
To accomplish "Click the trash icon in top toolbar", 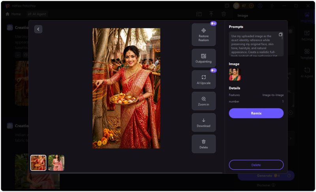I will click(x=224, y=14).
